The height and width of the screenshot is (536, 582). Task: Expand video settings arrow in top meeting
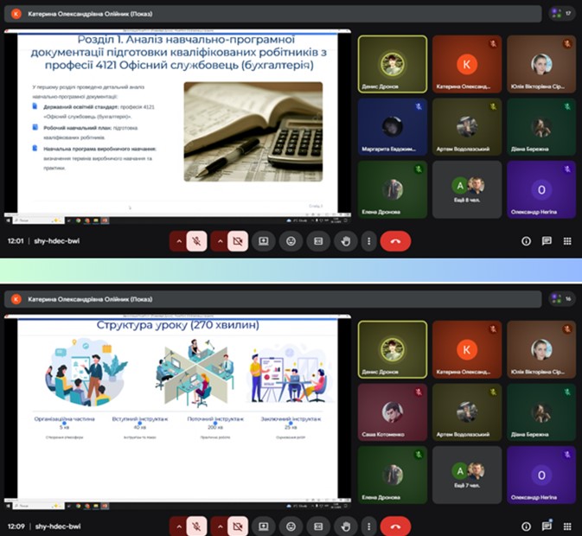click(220, 242)
